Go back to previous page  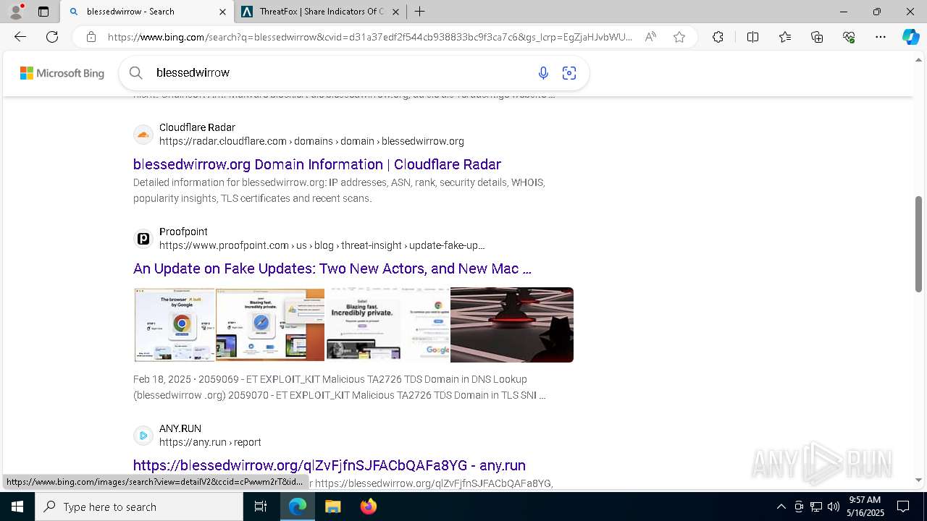(20, 37)
